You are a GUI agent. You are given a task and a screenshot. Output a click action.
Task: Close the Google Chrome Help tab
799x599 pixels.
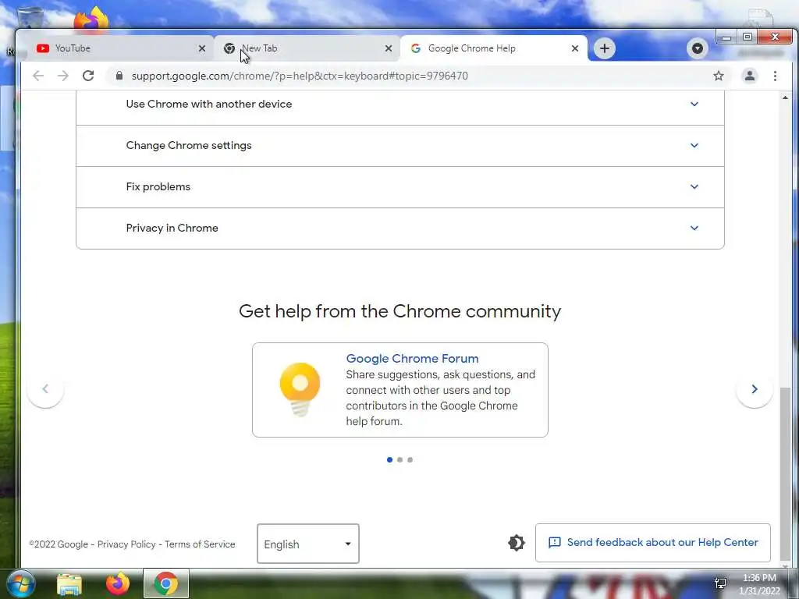coord(575,48)
